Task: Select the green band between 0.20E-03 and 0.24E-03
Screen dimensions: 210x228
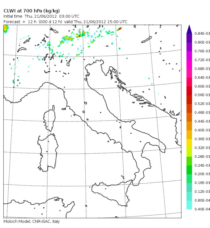Action: (x=189, y=170)
